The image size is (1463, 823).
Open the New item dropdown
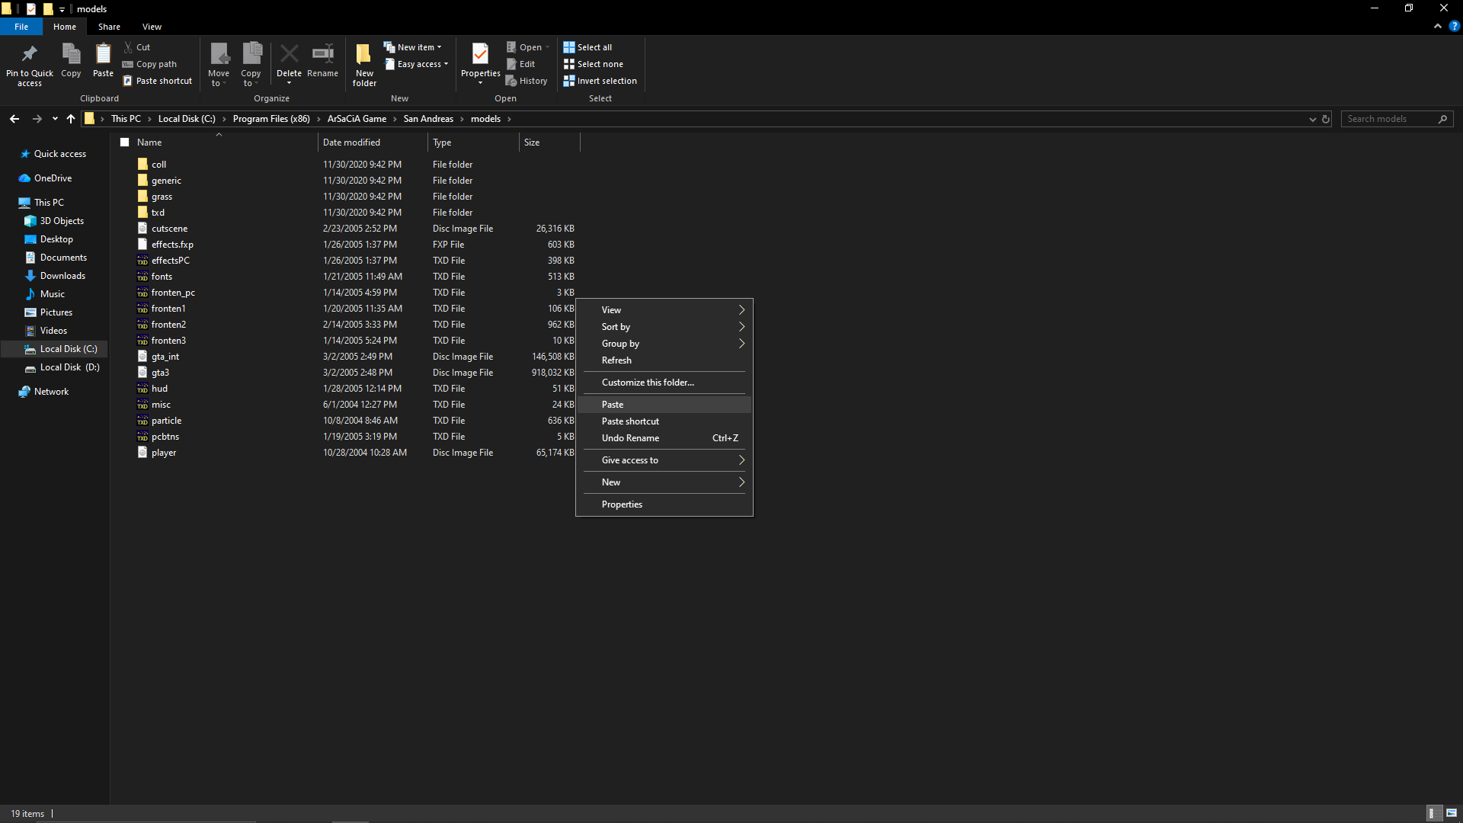click(412, 47)
